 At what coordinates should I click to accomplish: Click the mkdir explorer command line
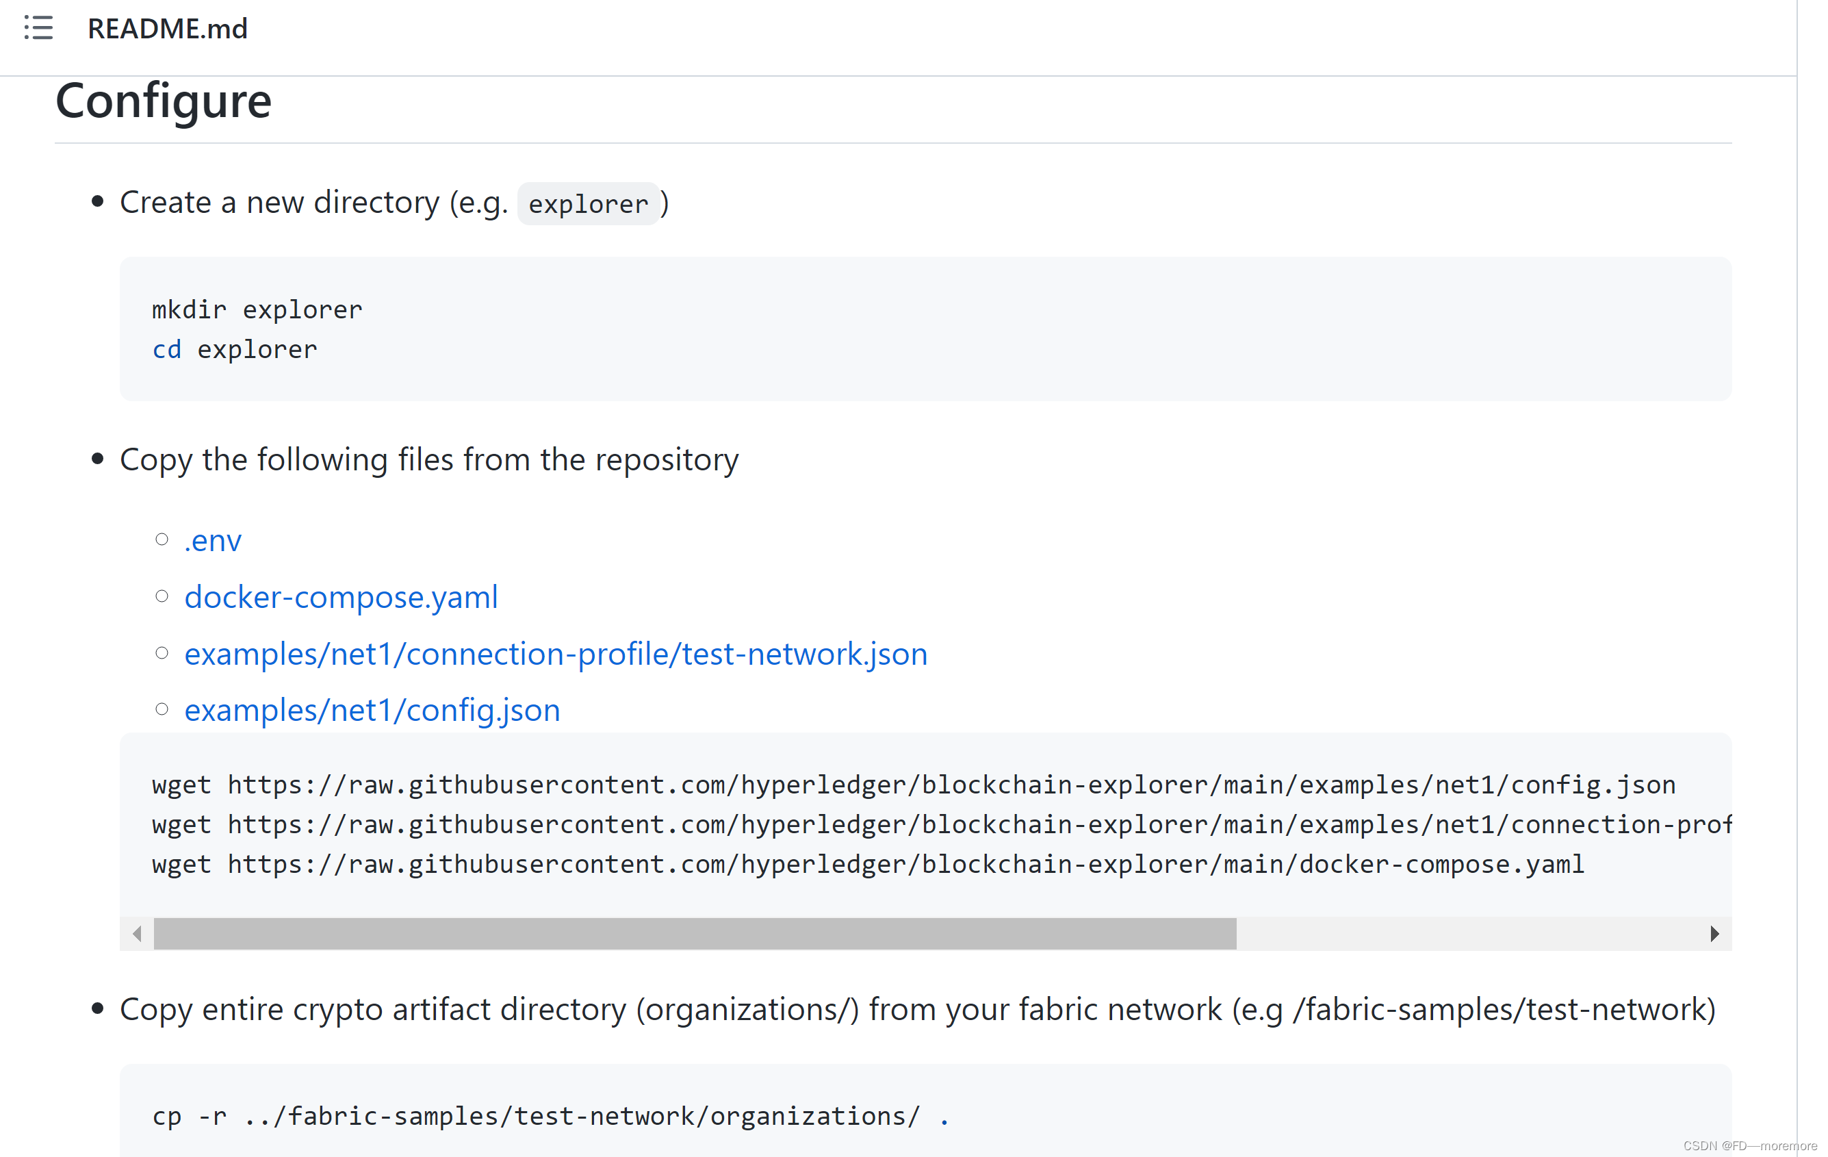(257, 309)
